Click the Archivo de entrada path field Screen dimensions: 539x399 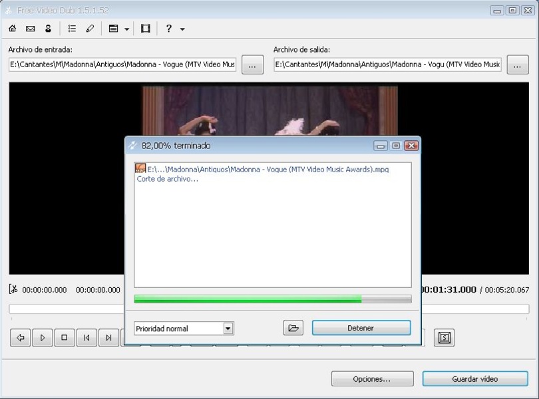point(122,65)
